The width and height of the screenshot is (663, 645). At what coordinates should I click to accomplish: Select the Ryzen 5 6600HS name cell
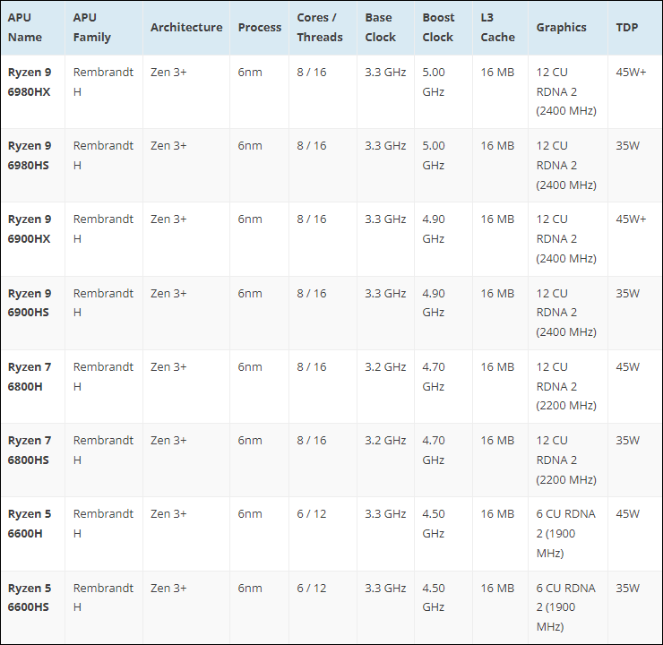click(30, 598)
